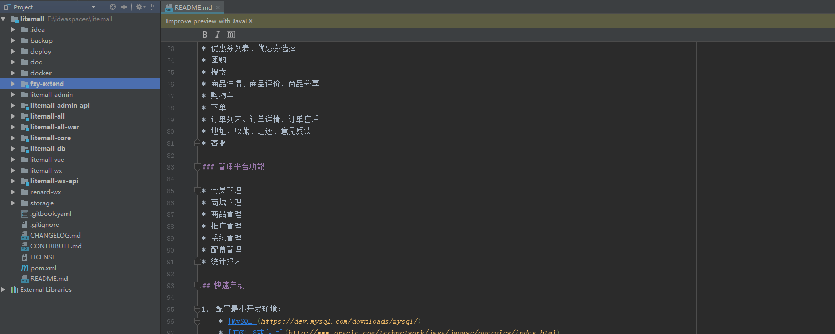Click the markdown icon on the README.md tab
835x334 pixels.
click(169, 7)
